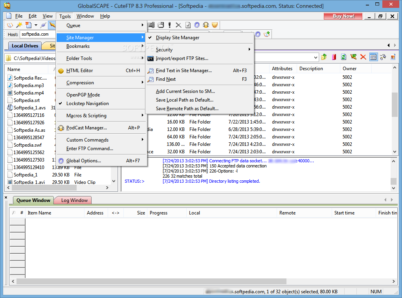The height and width of the screenshot is (298, 402).
Task: Expand the Macros & Scripting submenu
Action: pyautogui.click(x=101, y=116)
